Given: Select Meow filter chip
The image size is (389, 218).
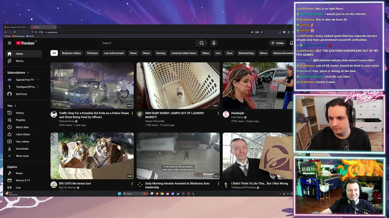Looking at the screenshot, I should tap(263, 53).
